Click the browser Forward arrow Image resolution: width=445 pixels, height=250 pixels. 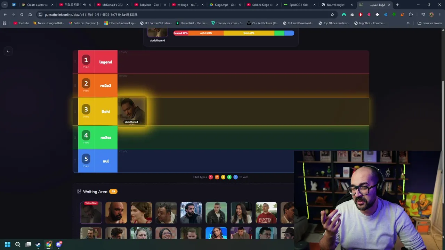[x=13, y=15]
